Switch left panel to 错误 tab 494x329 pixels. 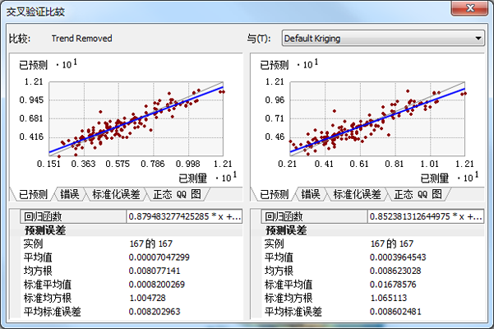pos(70,195)
